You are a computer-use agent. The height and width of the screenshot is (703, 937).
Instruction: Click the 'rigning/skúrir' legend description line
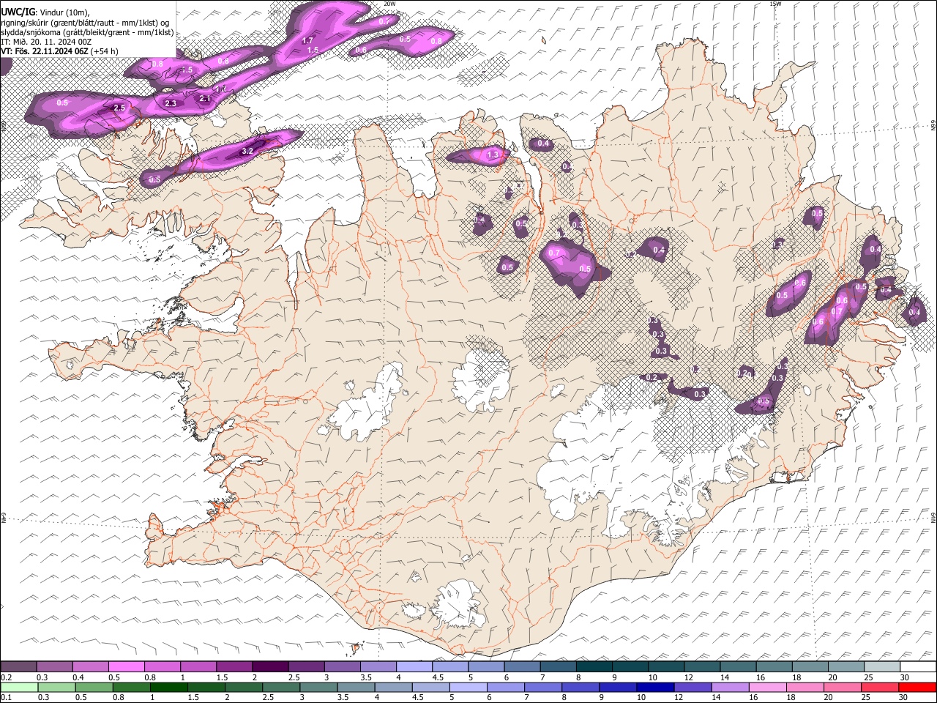click(86, 22)
